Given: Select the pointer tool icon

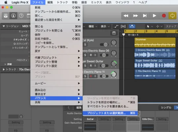Looking at the screenshot, I should tap(148, 26).
